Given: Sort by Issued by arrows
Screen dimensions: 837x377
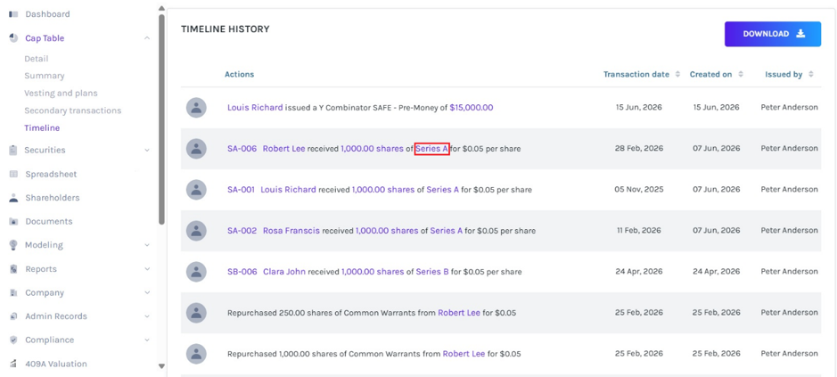Looking at the screenshot, I should click(x=811, y=75).
